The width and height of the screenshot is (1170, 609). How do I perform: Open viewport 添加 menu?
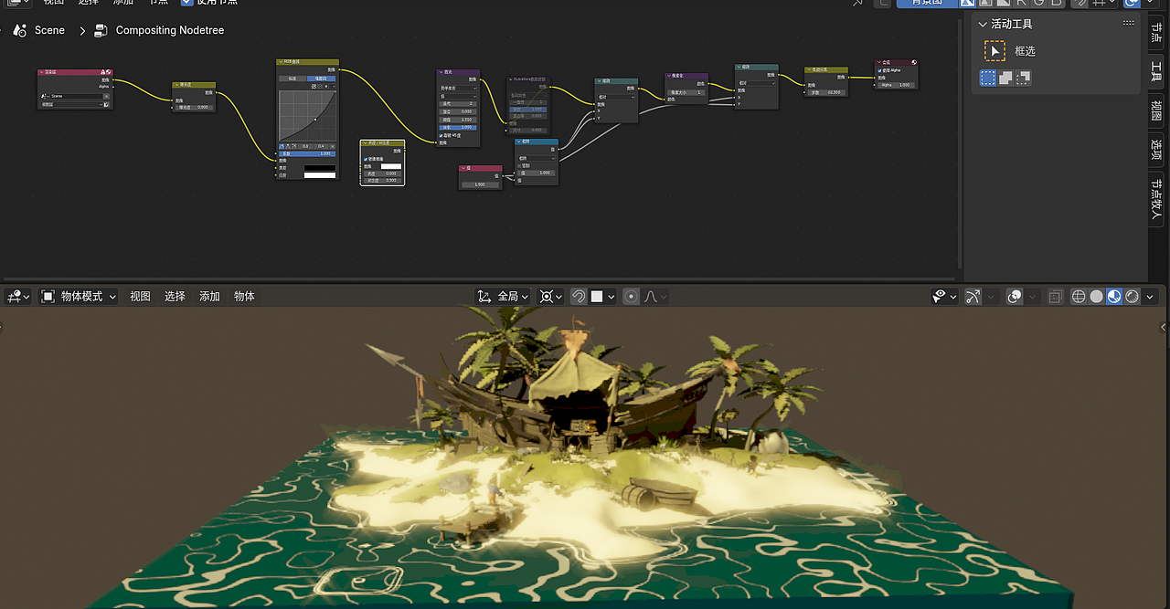tap(209, 297)
